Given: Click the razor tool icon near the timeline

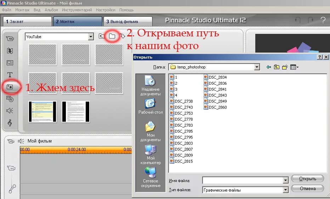Looking at the screenshot, I should click(12, 189).
